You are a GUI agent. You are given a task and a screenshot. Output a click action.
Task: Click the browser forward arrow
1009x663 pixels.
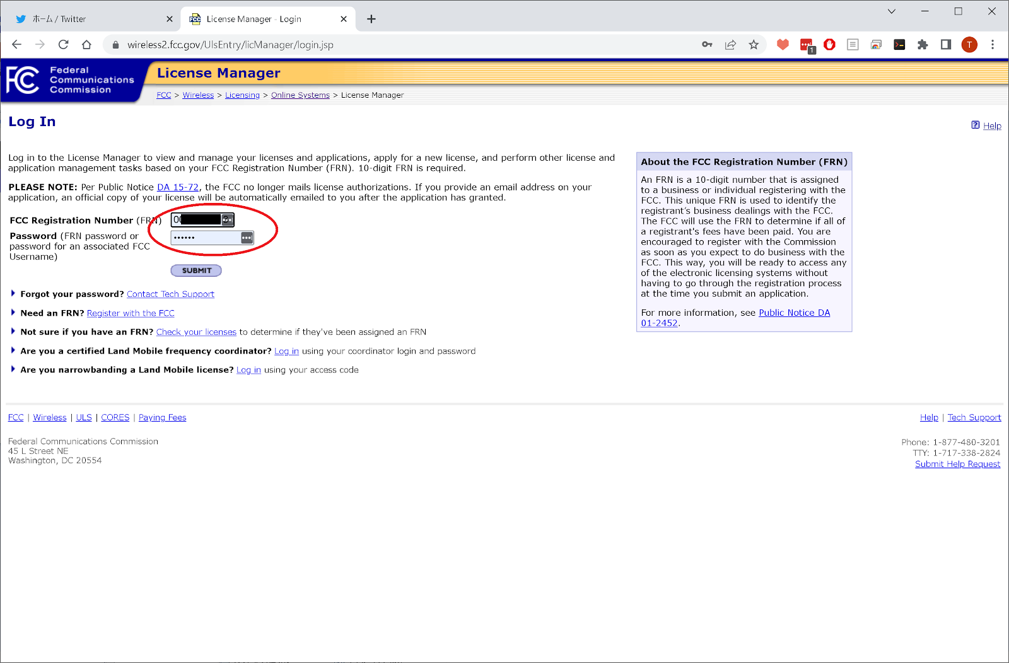pos(40,45)
